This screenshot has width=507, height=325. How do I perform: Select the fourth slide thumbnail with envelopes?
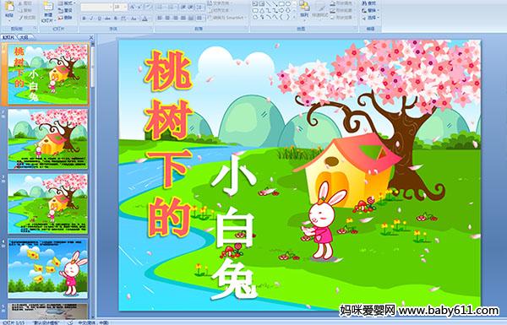(48, 268)
